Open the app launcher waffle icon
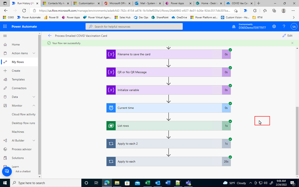Image resolution: width=299 pixels, height=187 pixels. click(5, 26)
